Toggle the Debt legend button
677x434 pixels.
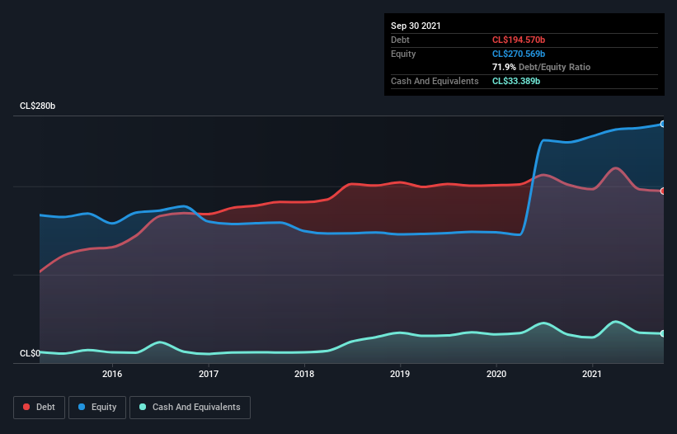(40, 408)
